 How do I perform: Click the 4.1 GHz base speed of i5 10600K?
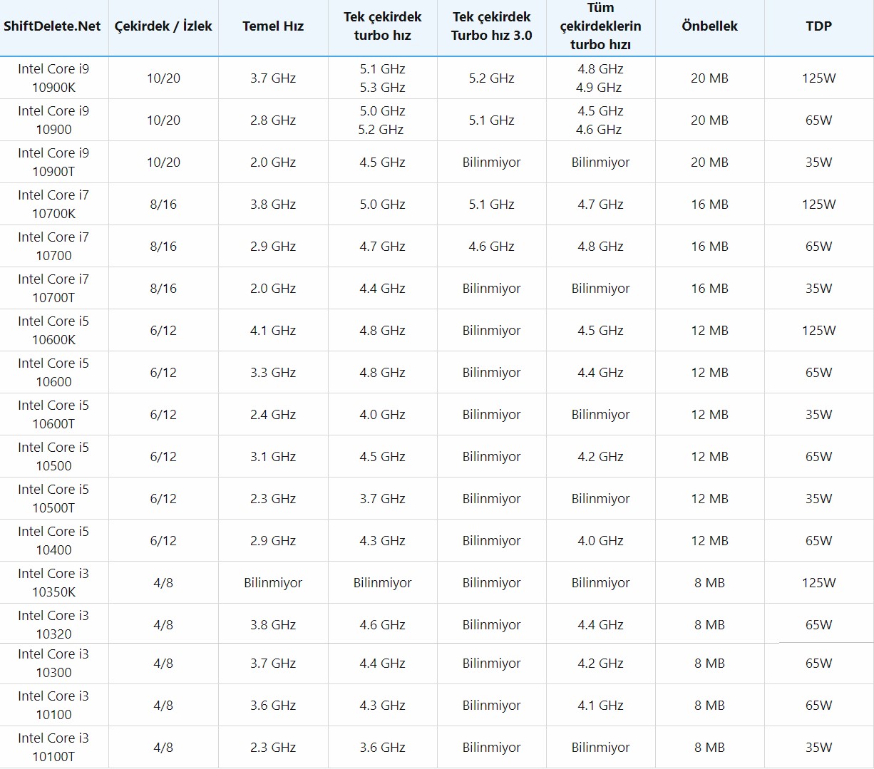point(273,331)
